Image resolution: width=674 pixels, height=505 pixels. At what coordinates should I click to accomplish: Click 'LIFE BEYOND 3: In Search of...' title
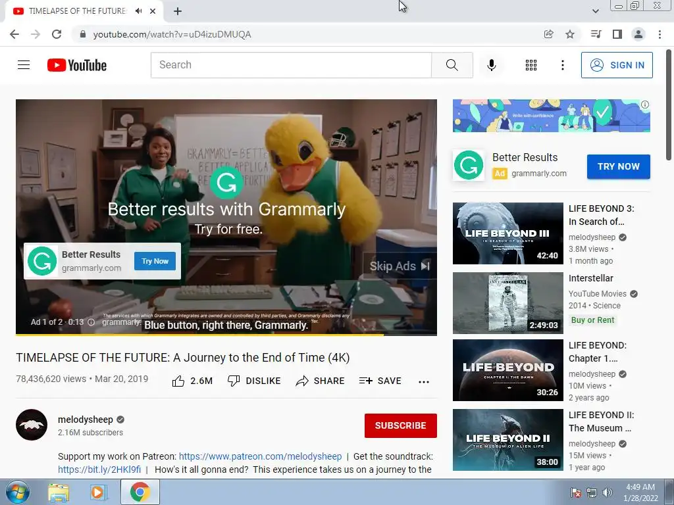click(x=602, y=215)
